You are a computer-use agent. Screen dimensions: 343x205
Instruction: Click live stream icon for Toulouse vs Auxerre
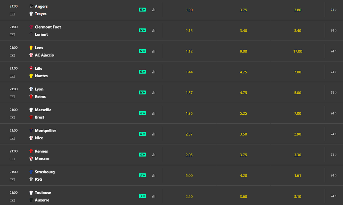tap(12, 201)
